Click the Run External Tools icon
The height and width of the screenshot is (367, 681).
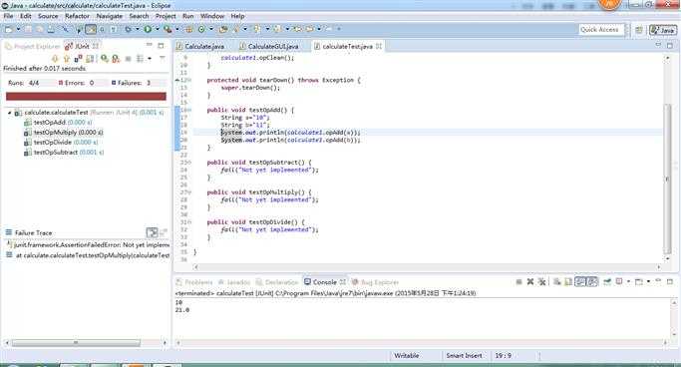pos(168,30)
